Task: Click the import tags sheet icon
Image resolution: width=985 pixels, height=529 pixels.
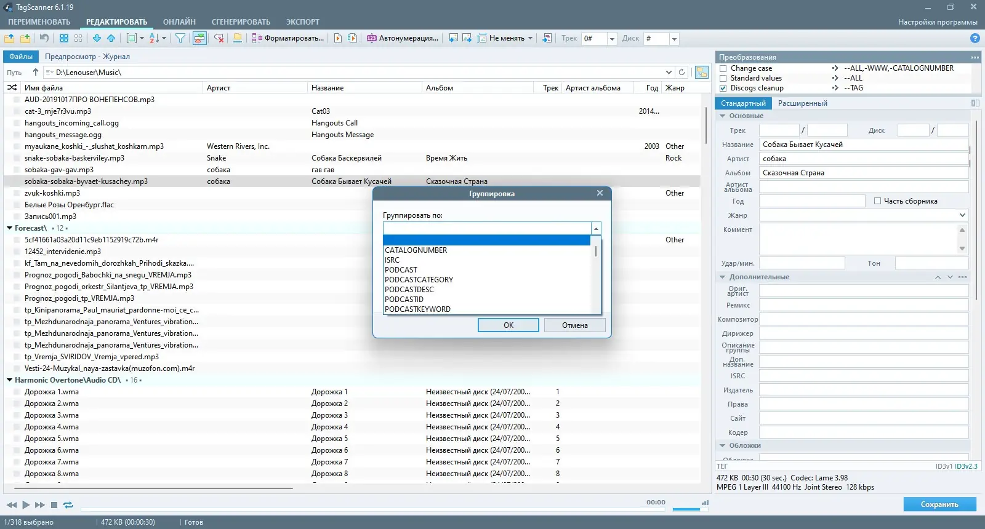Action: click(547, 38)
